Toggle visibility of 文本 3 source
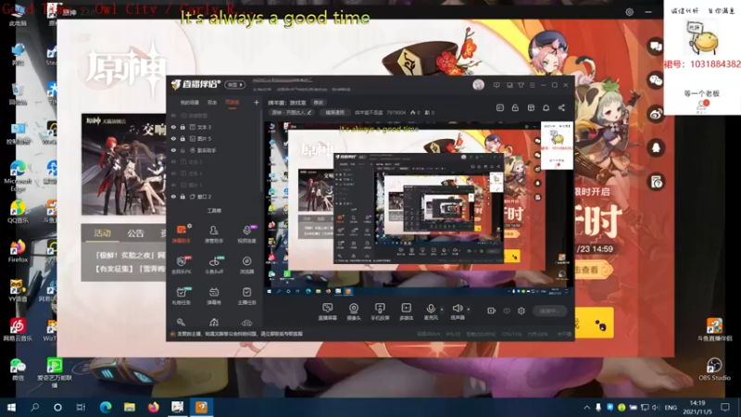This screenshot has width=741, height=417. 173,127
